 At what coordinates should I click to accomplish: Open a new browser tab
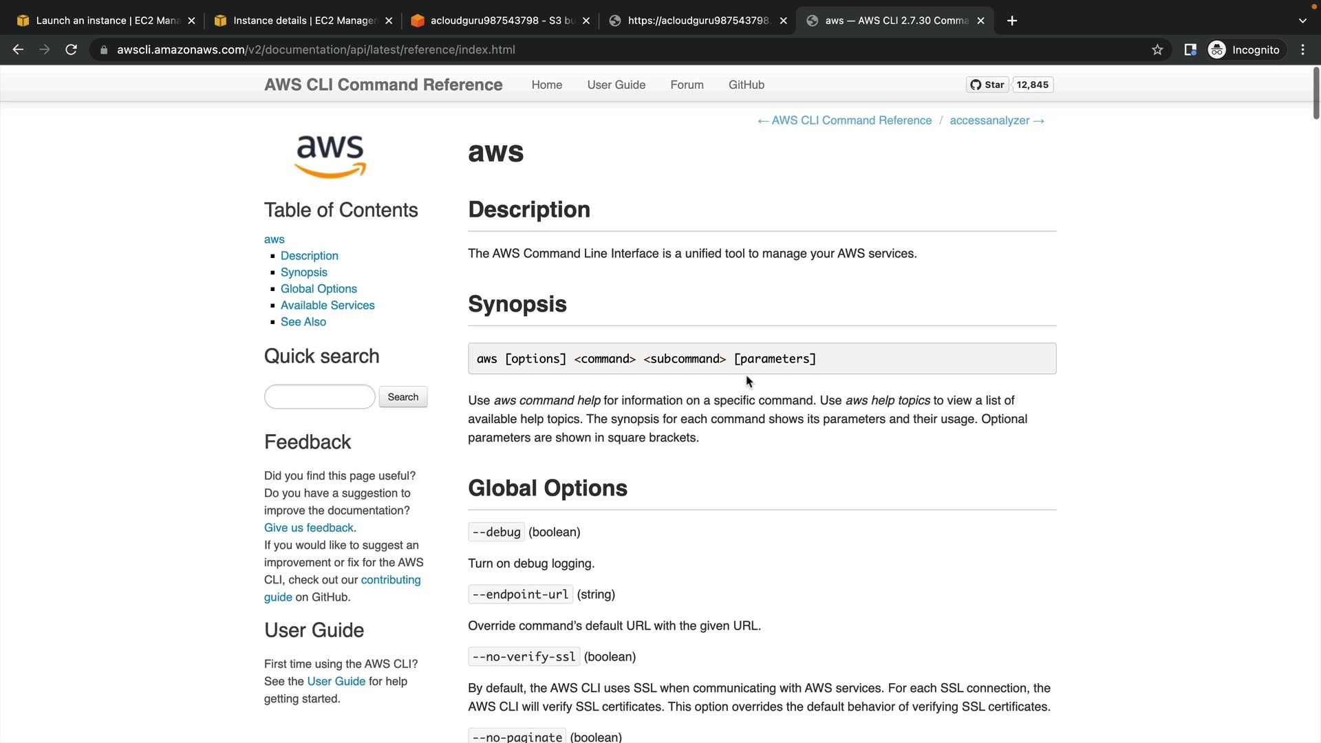coord(1011,21)
